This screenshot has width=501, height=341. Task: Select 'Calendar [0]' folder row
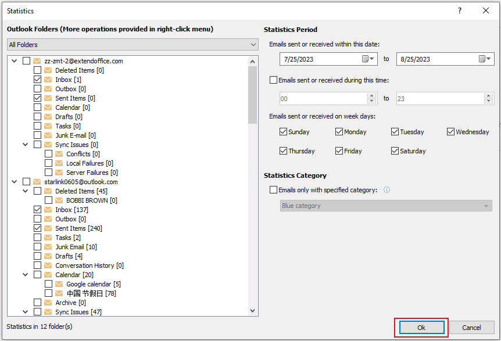click(x=73, y=107)
